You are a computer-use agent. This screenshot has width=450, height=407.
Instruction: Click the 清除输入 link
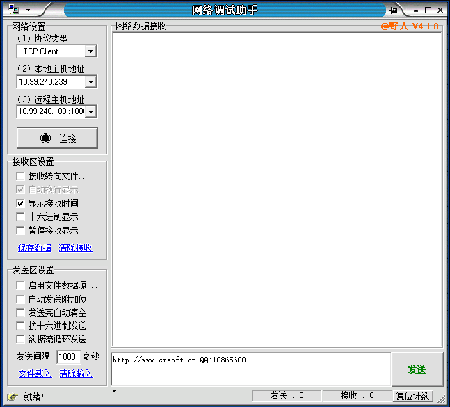pyautogui.click(x=76, y=374)
